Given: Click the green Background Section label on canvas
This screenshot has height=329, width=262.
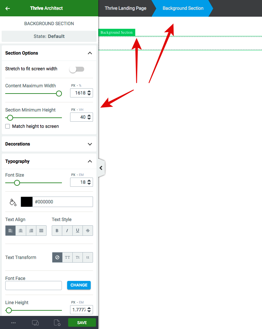Looking at the screenshot, I should (117, 32).
